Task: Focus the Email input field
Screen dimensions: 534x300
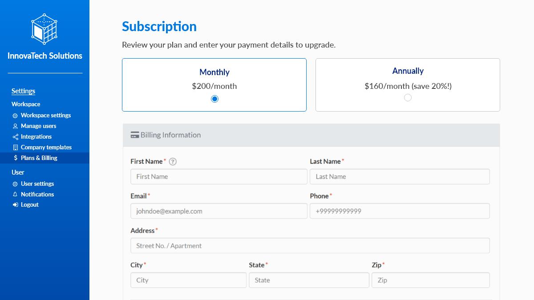Action: point(219,211)
